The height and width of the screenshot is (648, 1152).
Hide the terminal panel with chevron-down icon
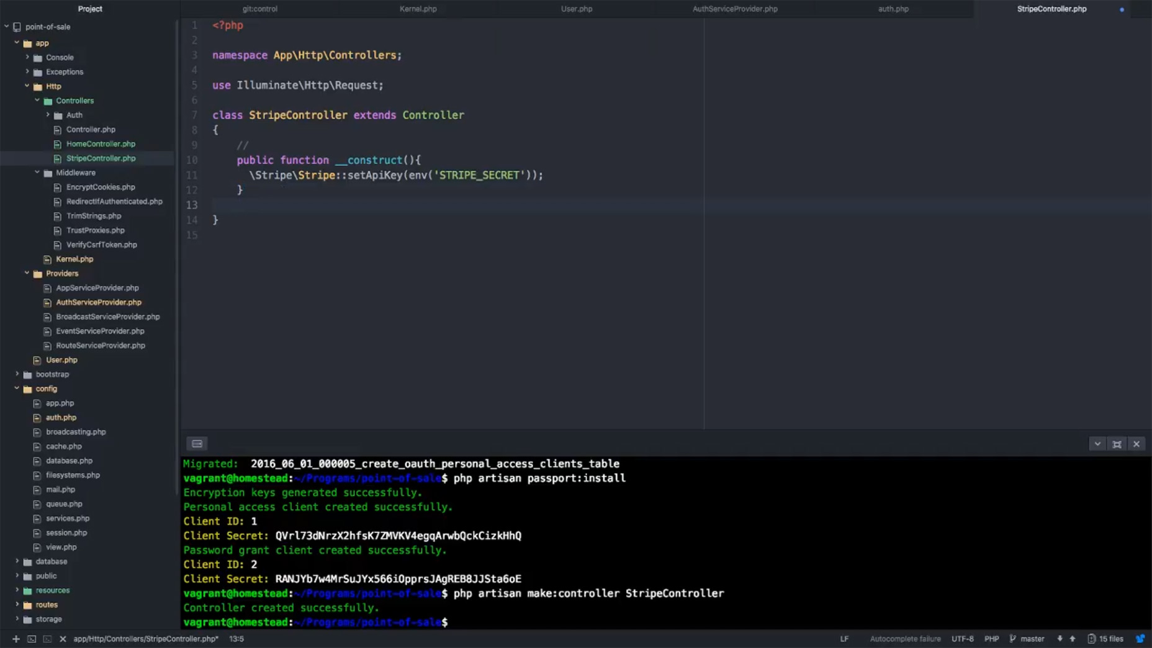point(1097,444)
